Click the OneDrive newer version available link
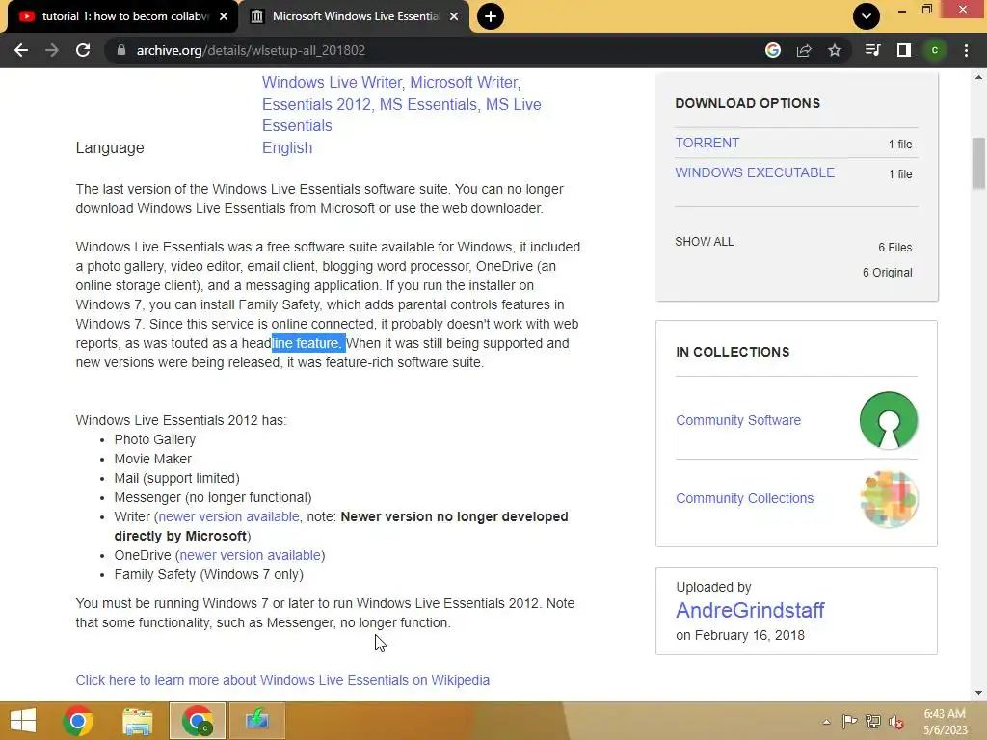This screenshot has height=740, width=987. [x=250, y=555]
